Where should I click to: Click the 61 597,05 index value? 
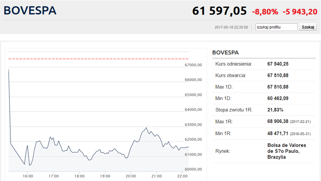pyautogui.click(x=219, y=11)
